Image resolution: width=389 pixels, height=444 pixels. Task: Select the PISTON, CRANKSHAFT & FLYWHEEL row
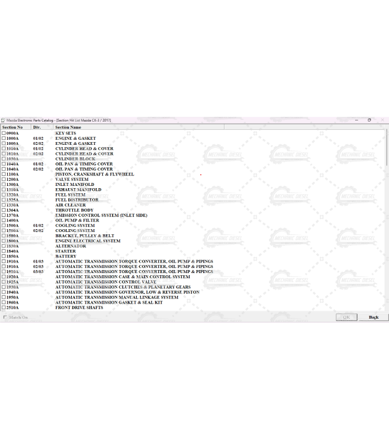click(94, 174)
